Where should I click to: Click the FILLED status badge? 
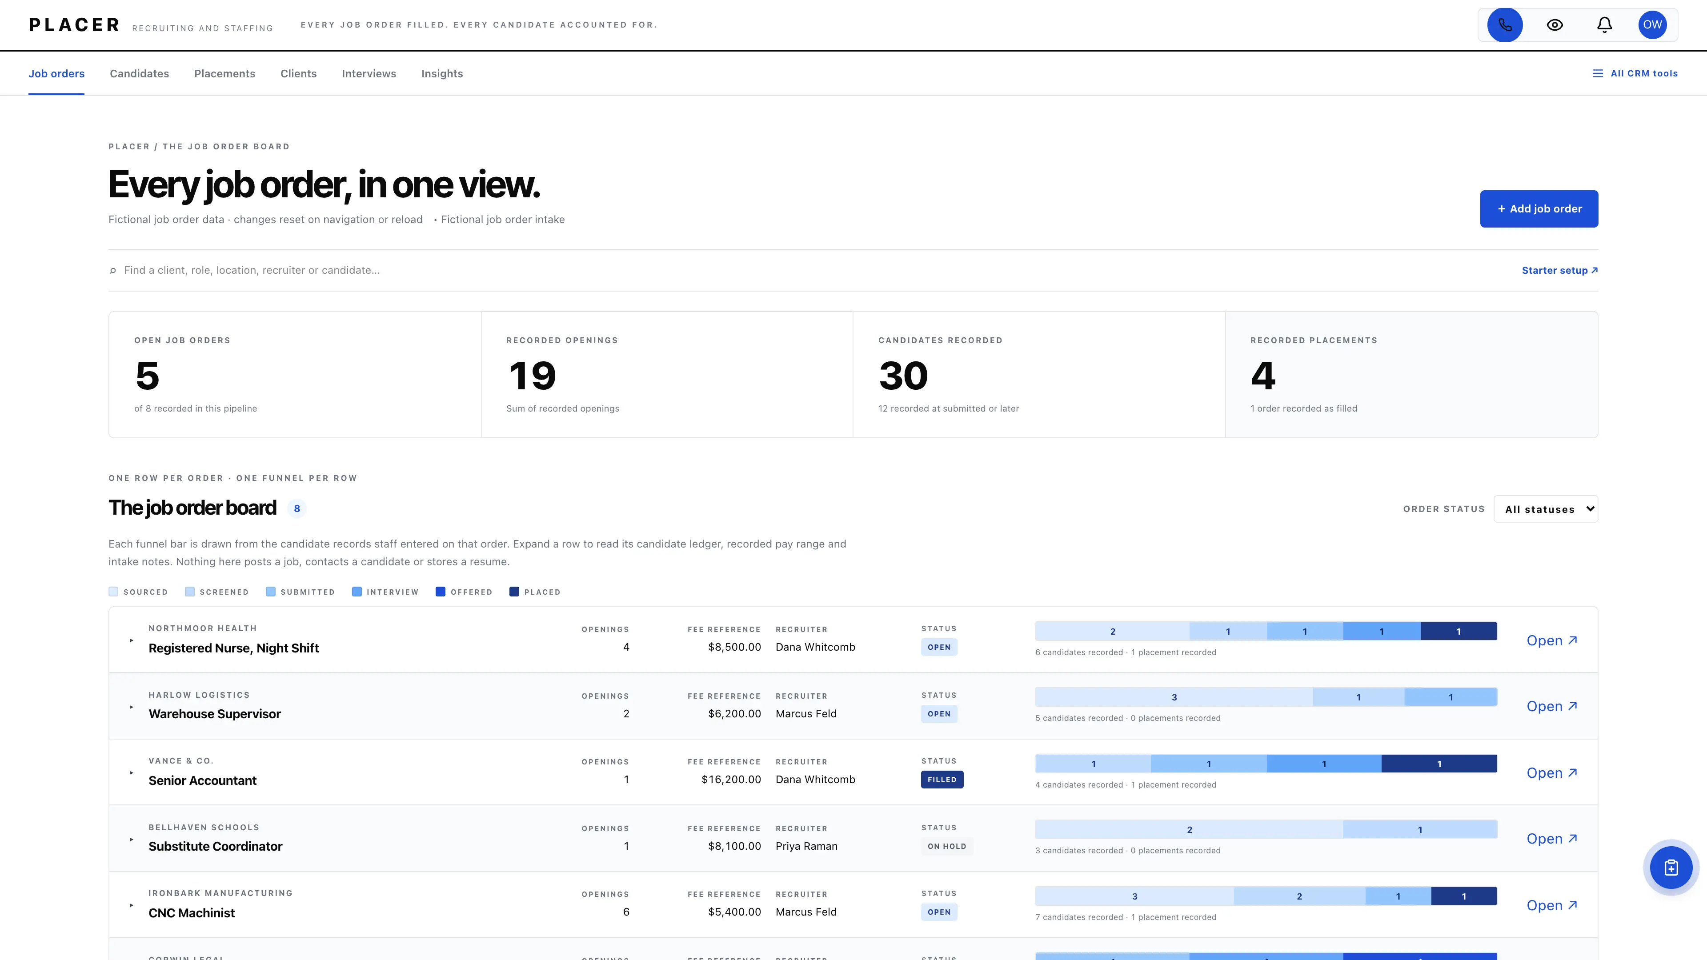[x=942, y=780]
